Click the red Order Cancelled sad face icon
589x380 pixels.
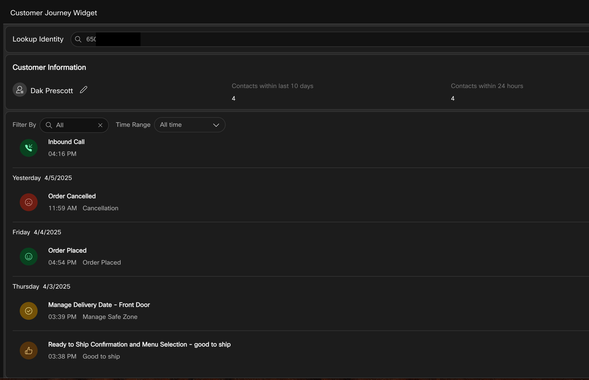(x=29, y=202)
